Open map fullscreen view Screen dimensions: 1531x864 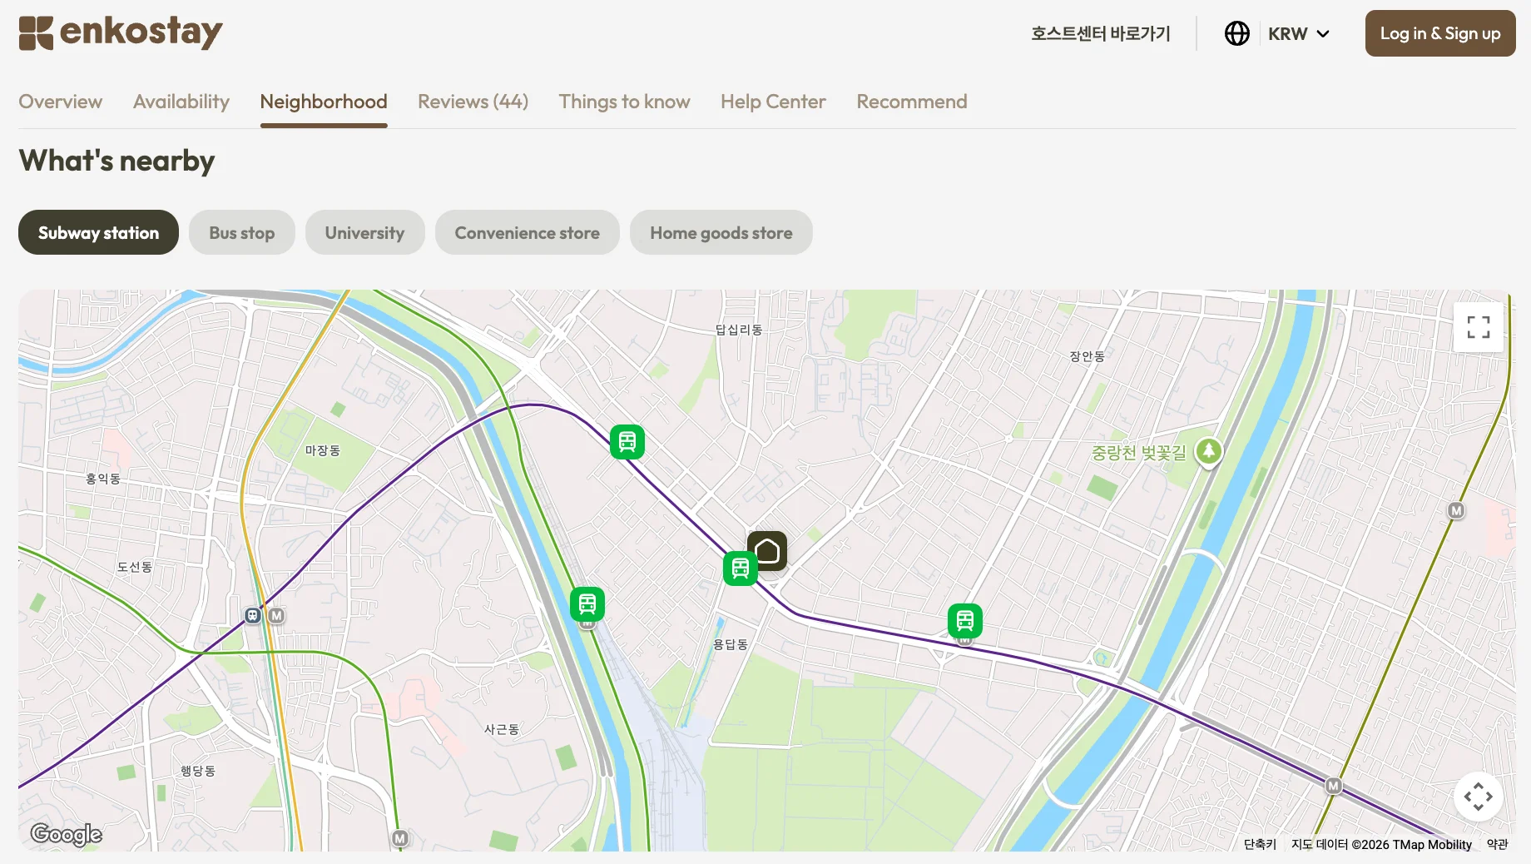click(1479, 327)
